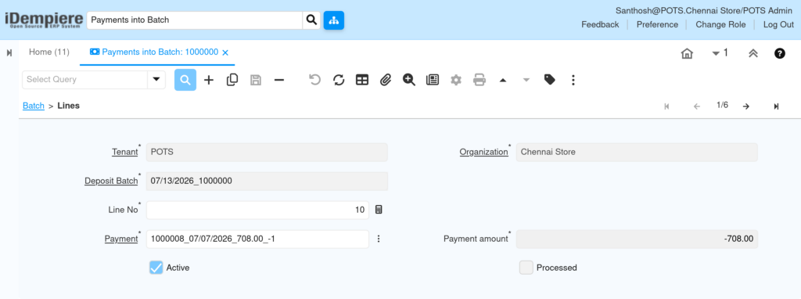Click the Process gear icon

(456, 80)
